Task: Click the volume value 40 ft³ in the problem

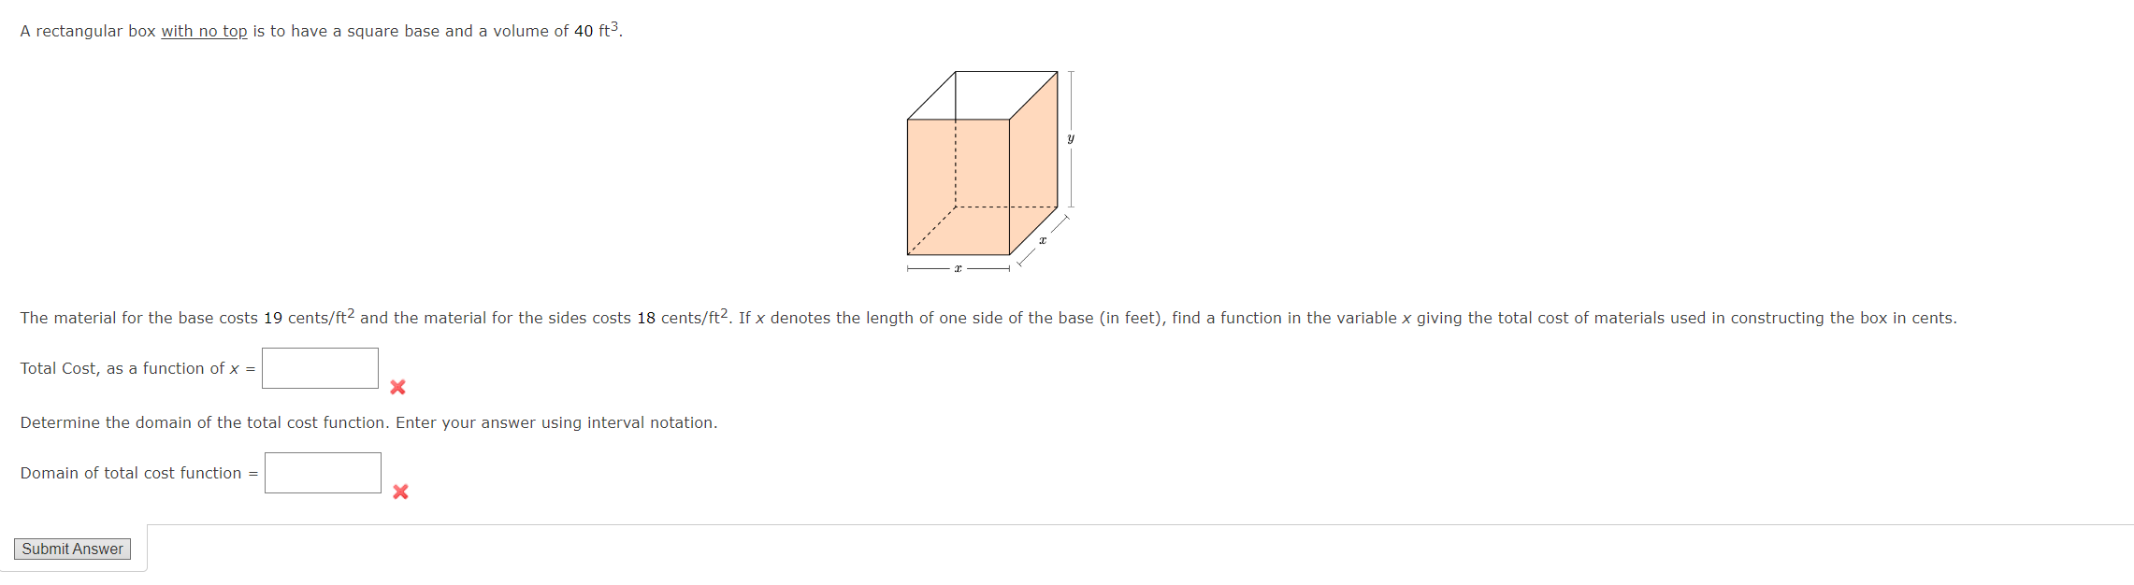Action: (597, 29)
